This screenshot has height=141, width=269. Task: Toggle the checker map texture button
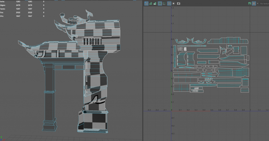[254, 3]
